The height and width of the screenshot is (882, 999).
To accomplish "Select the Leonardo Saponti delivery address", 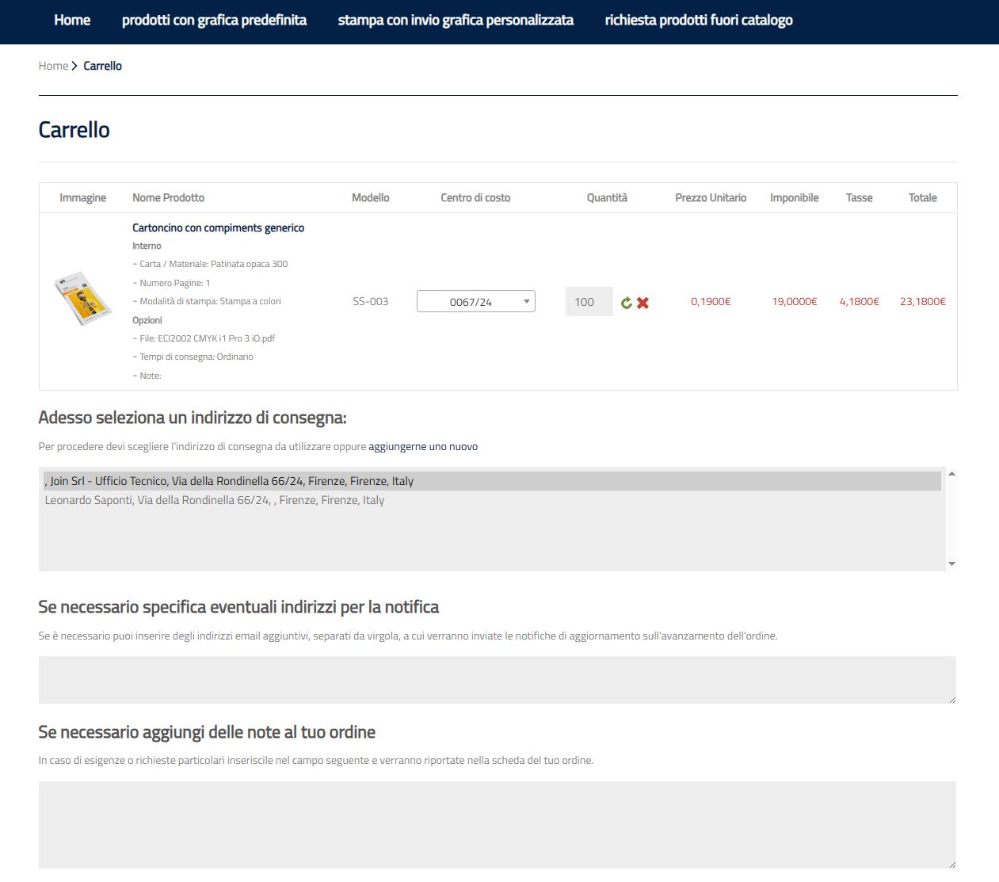I will pos(492,500).
